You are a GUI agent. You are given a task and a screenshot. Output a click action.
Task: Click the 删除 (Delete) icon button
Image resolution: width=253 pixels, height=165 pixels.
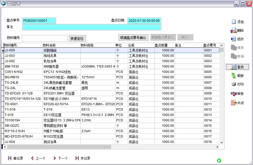pos(234,30)
